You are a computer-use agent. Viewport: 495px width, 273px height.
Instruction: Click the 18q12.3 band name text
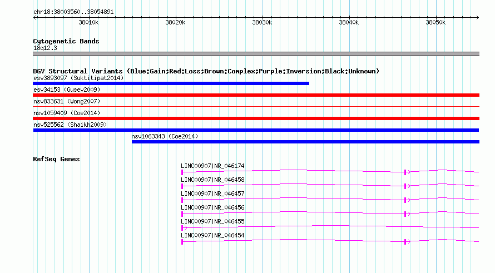45,48
